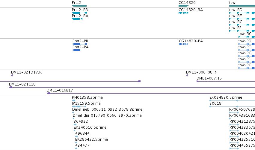Select the EK240610.5prime label
255x150 pixels.
[90, 127]
